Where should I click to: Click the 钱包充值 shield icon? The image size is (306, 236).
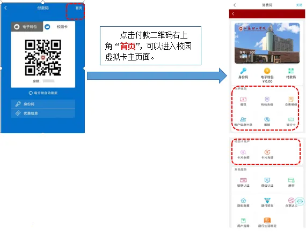[267, 100]
